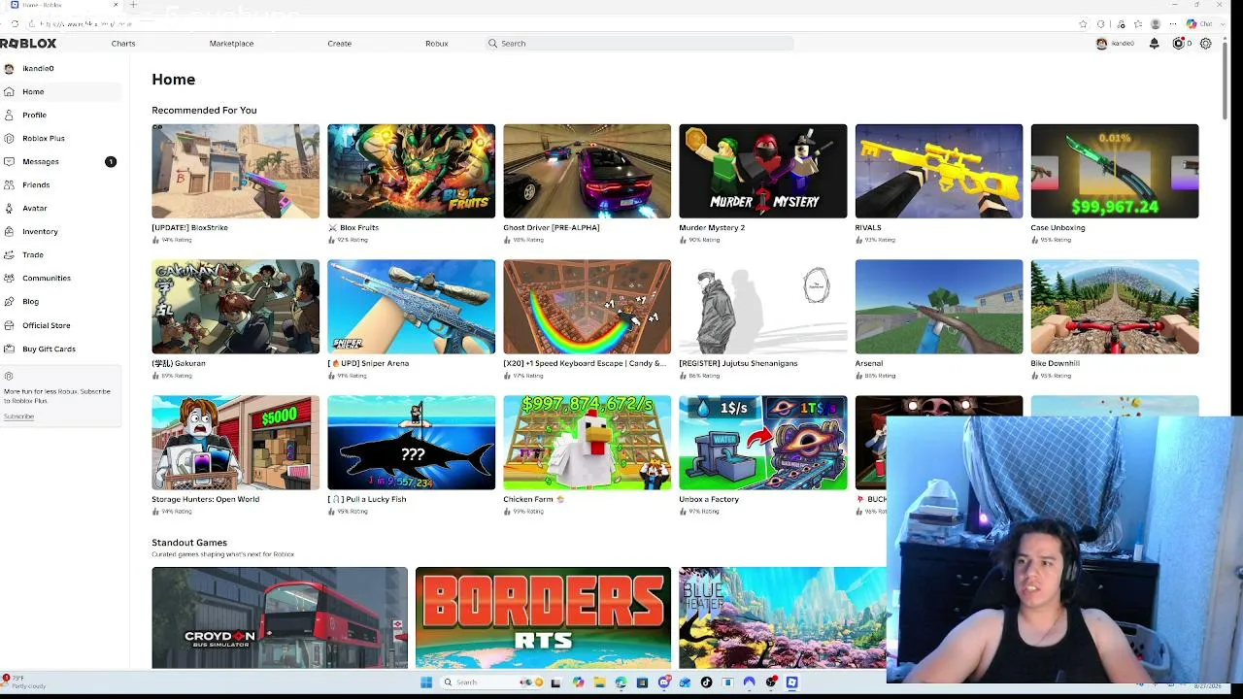
Task: Open the Case Unboxing game thumbnail
Action: pyautogui.click(x=1115, y=171)
